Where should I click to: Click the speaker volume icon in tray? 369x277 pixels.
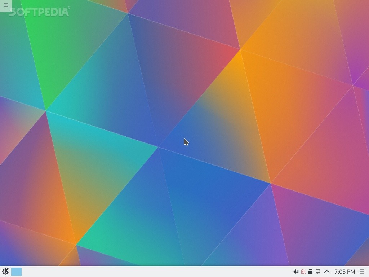295,272
